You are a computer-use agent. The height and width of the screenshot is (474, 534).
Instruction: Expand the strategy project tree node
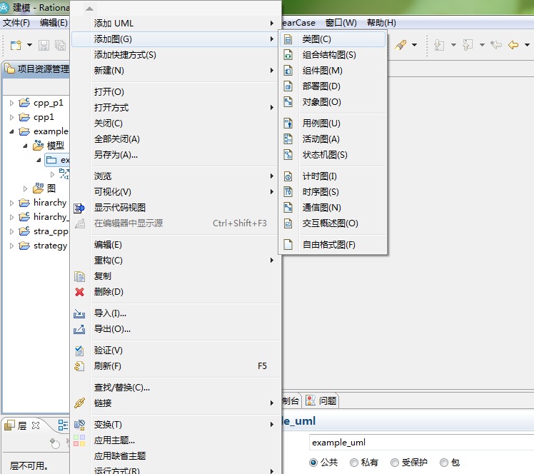click(x=11, y=246)
